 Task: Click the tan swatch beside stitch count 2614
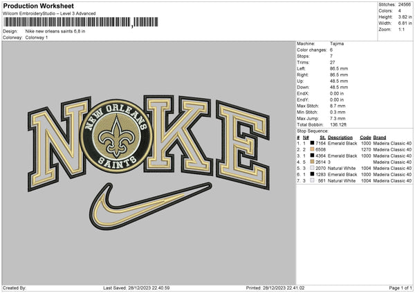tap(313, 162)
